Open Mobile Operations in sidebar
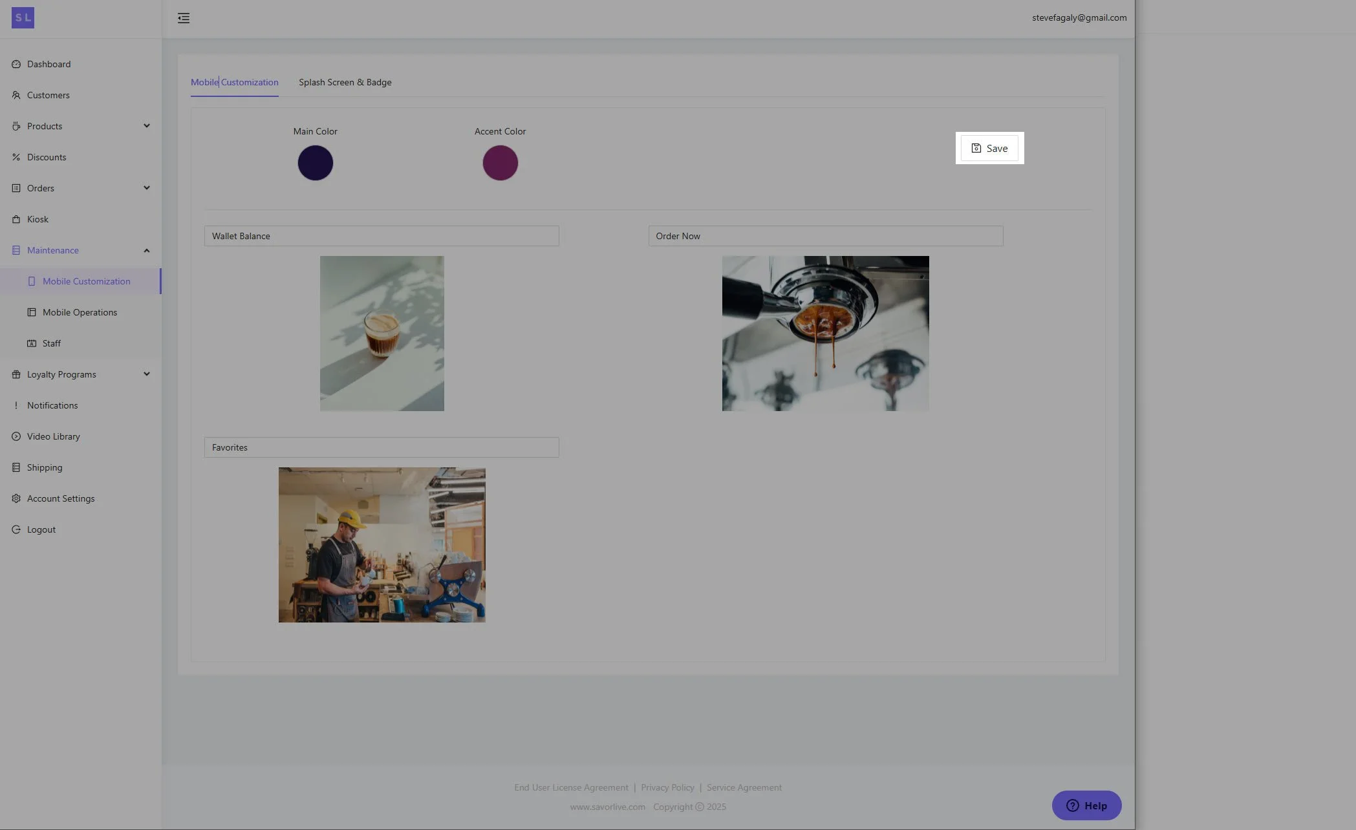 (80, 312)
